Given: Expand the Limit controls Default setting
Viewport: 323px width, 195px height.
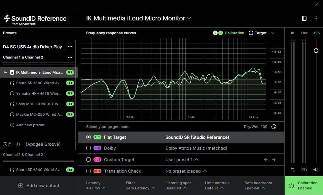Looking at the screenshot, I should (217, 185).
